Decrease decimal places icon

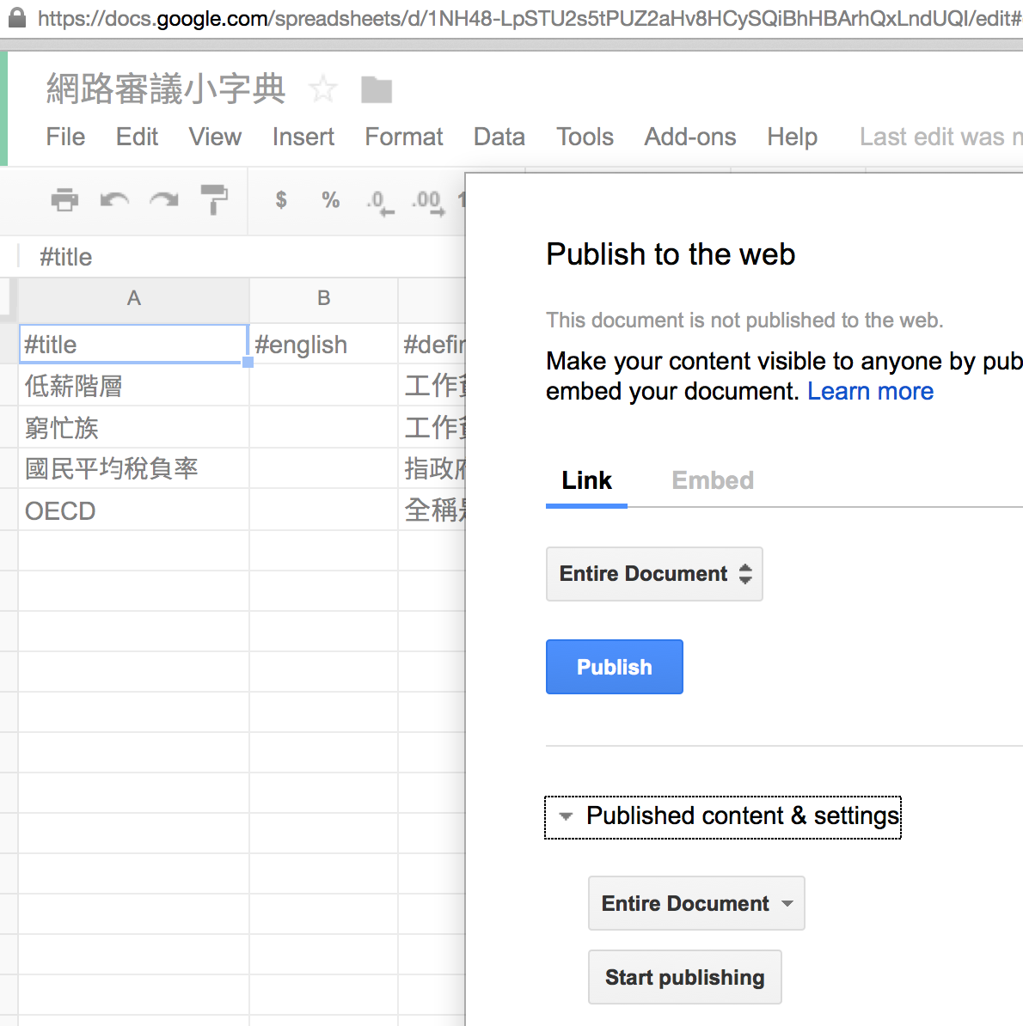379,202
